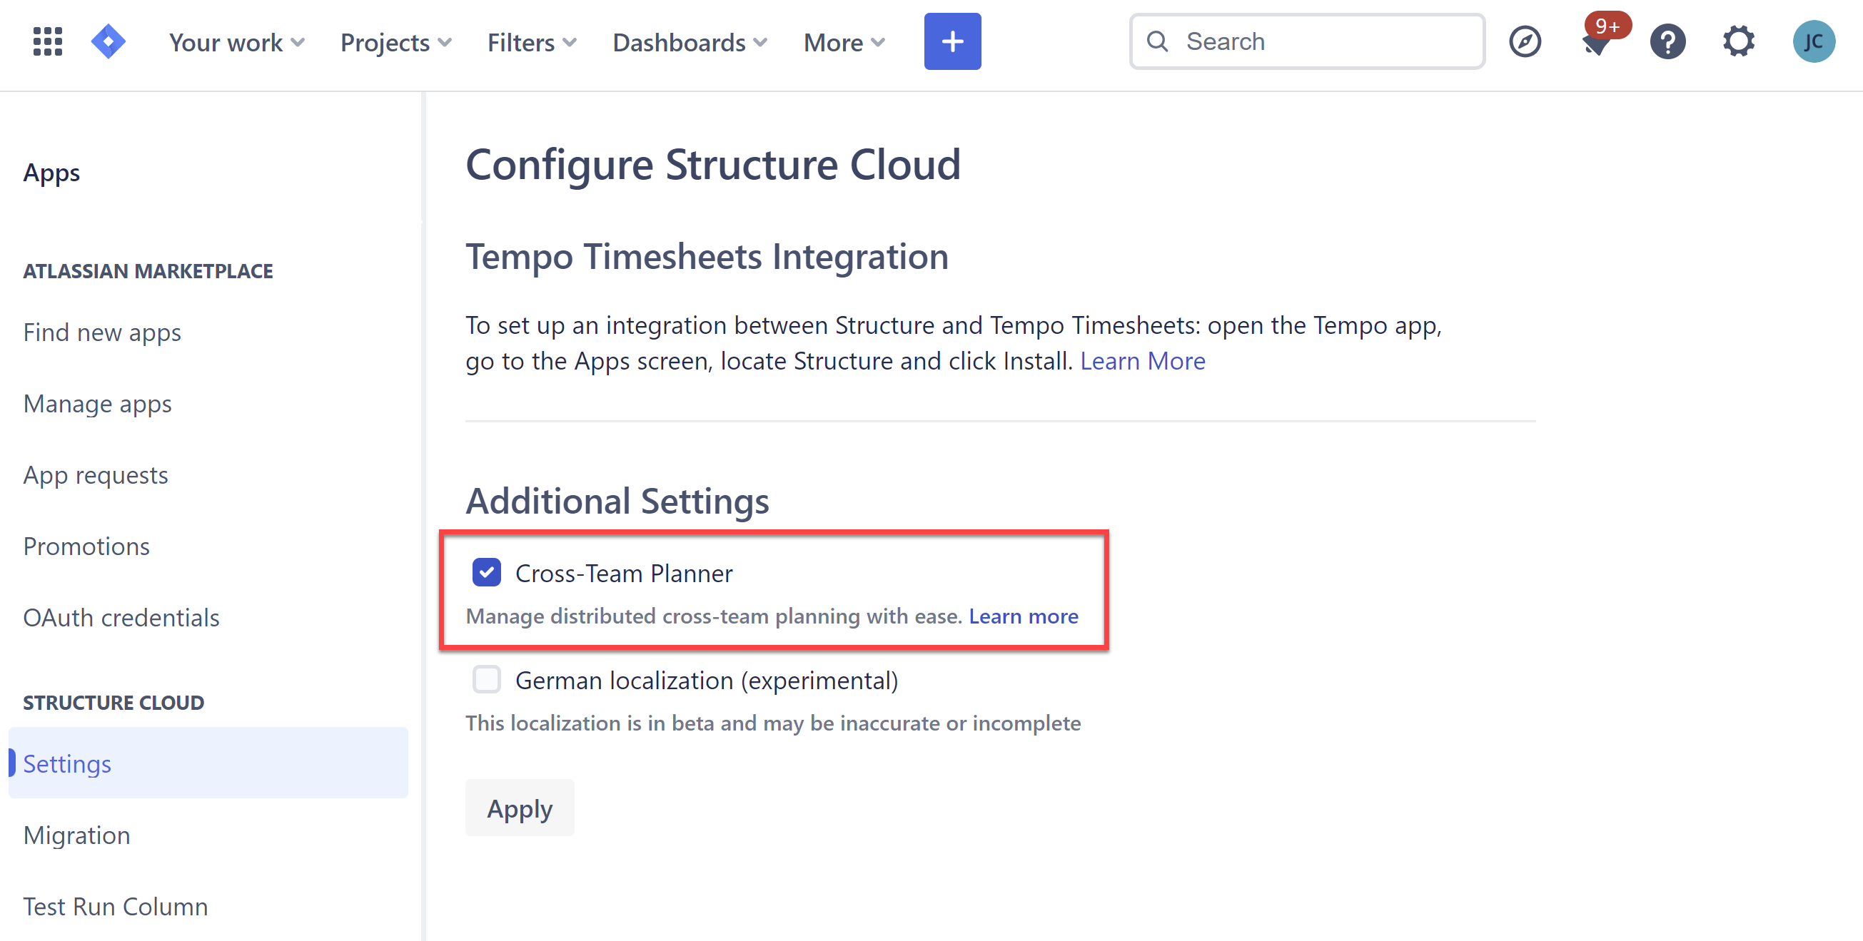Open the search magnifier icon
The height and width of the screenshot is (941, 1863).
1157,41
